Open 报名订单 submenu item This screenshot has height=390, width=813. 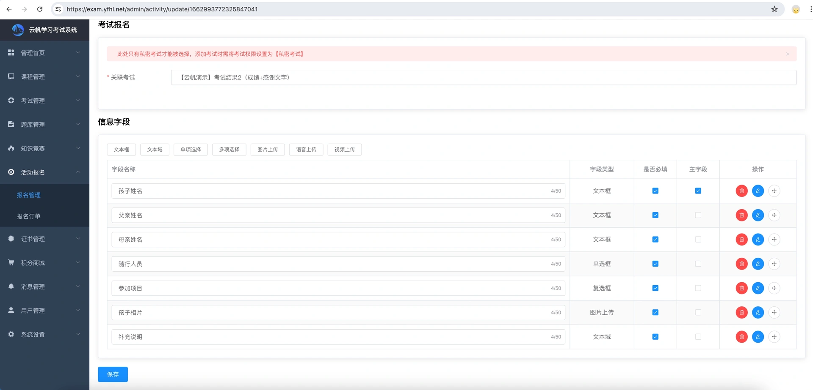tap(44, 216)
